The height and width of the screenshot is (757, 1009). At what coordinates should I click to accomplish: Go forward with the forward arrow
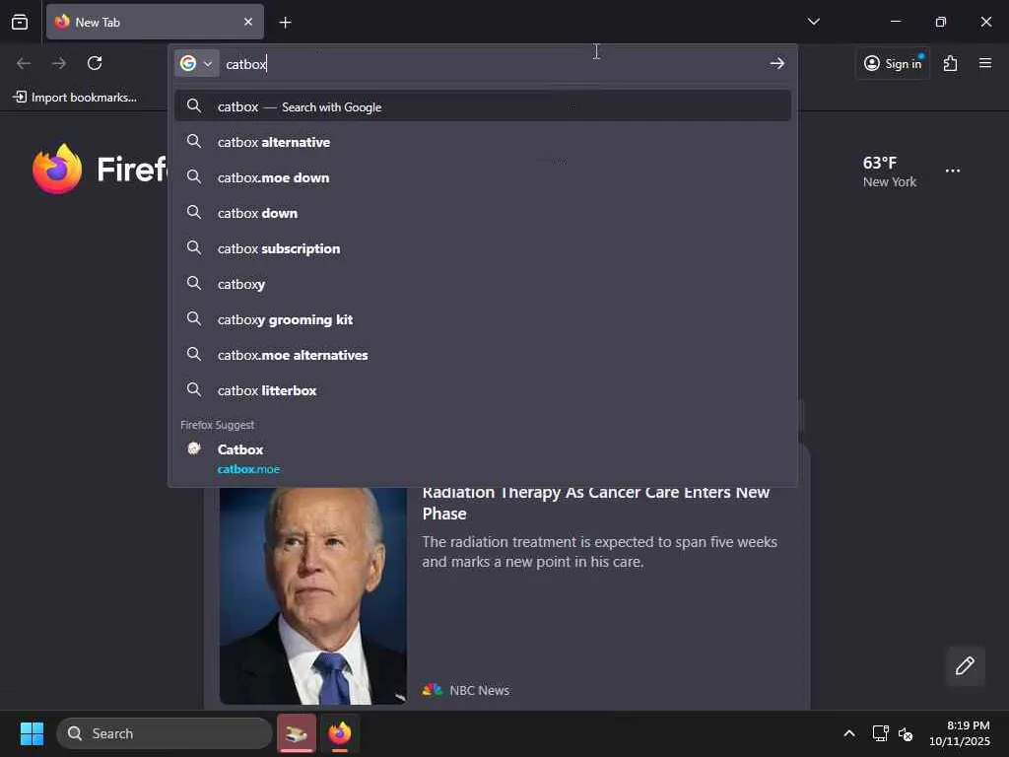click(x=59, y=63)
